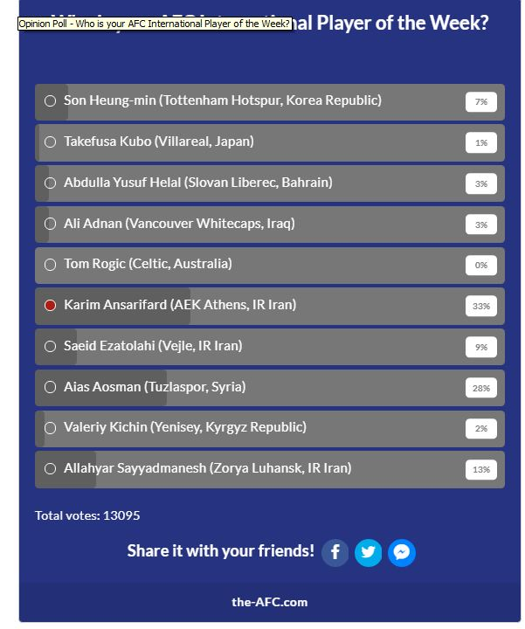The image size is (525, 629).
Task: Choose Saeid Ezatolahi radio button
Action: 51,346
